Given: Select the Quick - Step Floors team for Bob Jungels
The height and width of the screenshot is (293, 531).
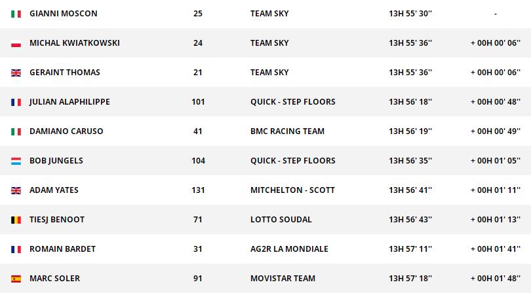Looking at the screenshot, I should (x=292, y=161).
